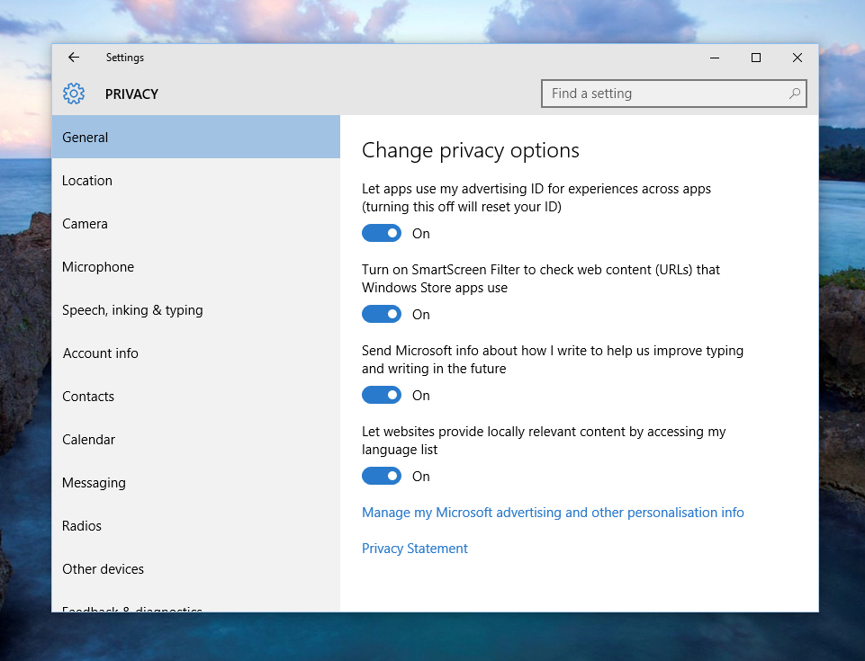Open the Radios privacy settings
Viewport: 865px width, 661px height.
pos(81,525)
